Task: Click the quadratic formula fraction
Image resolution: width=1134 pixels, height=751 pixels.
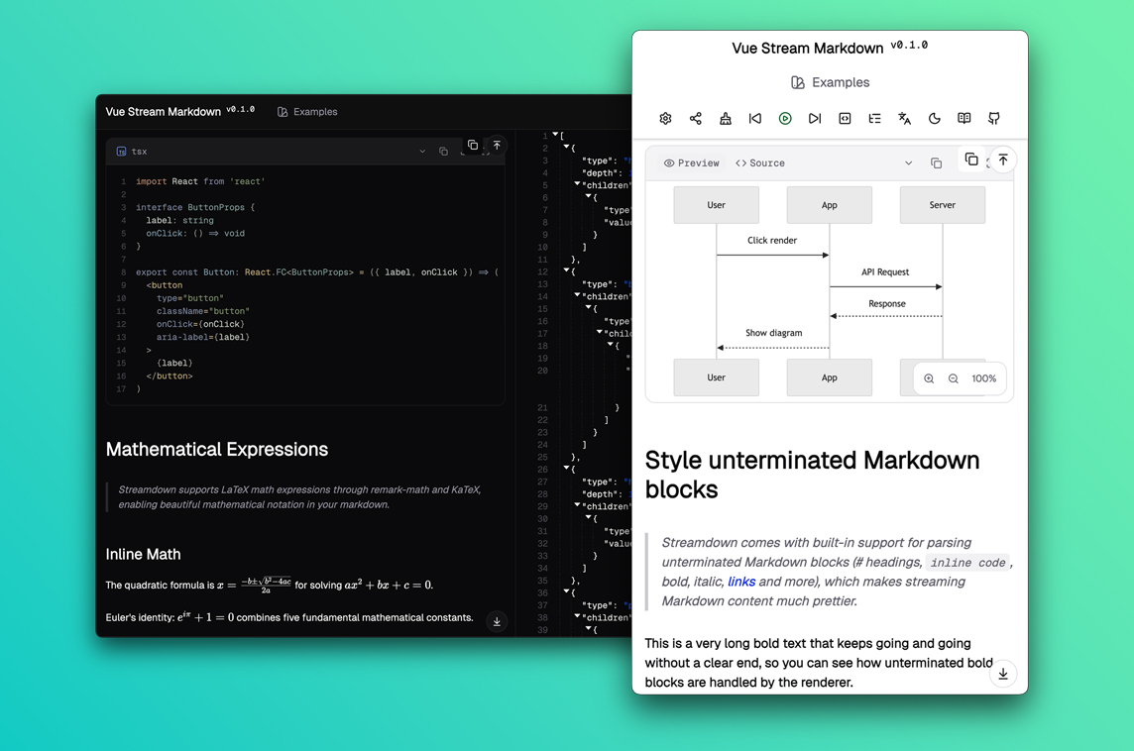Action: pyautogui.click(x=266, y=585)
